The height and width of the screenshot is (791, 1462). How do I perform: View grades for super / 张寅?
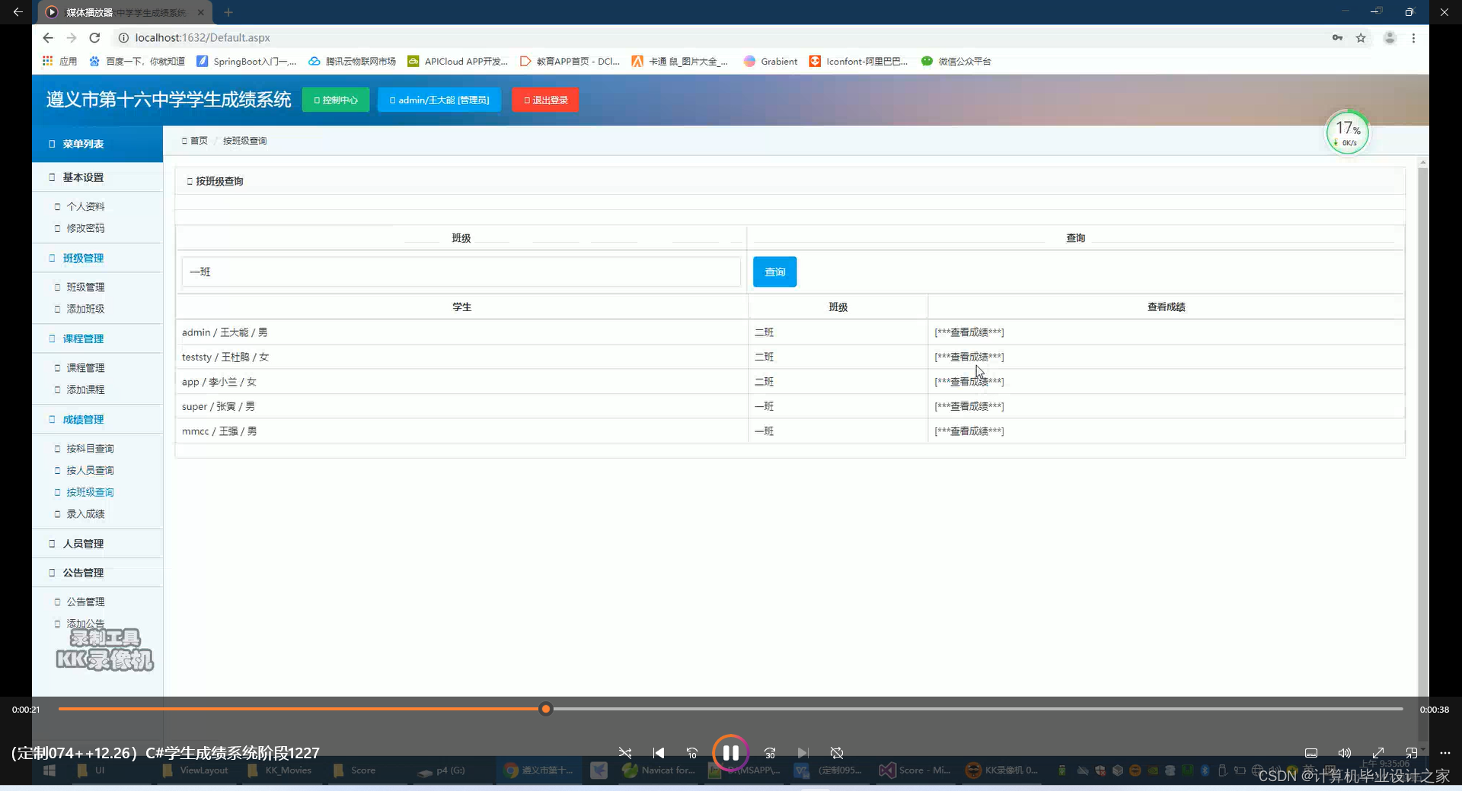coord(969,406)
